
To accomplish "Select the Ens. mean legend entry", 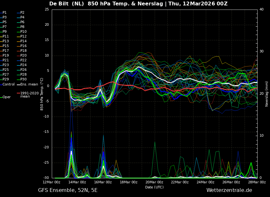I will pos(29,85).
